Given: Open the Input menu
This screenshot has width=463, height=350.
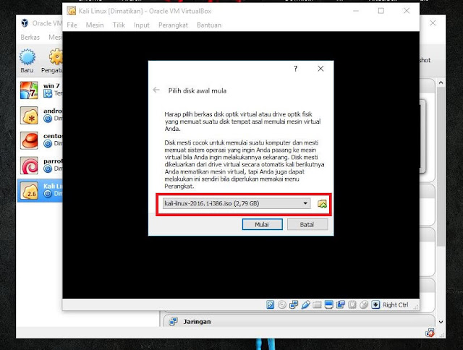Looking at the screenshot, I should pyautogui.click(x=142, y=25).
